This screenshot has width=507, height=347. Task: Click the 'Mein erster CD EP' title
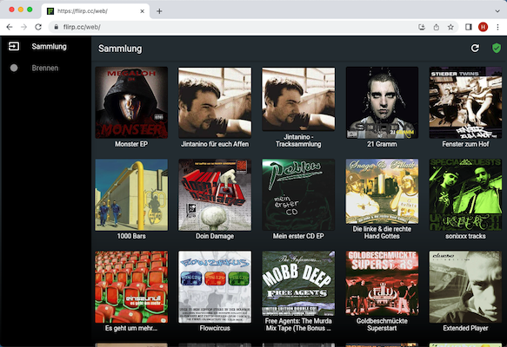[298, 236]
